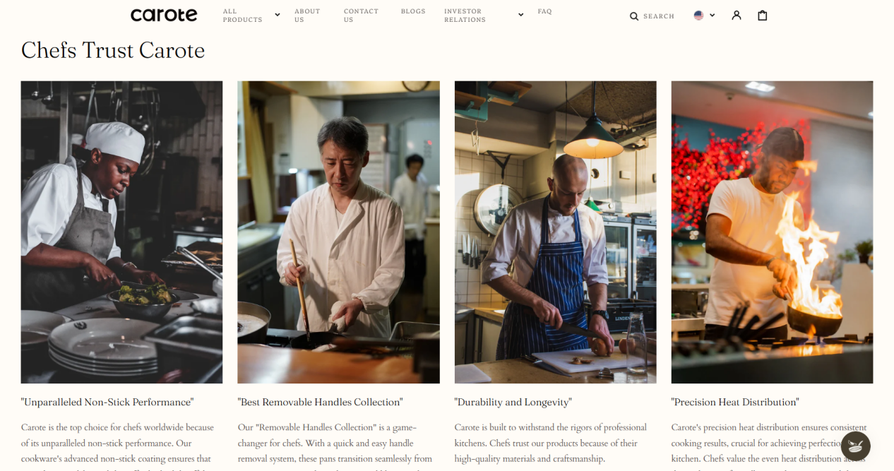894x471 pixels.
Task: Click the US flag icon
Action: (x=698, y=15)
